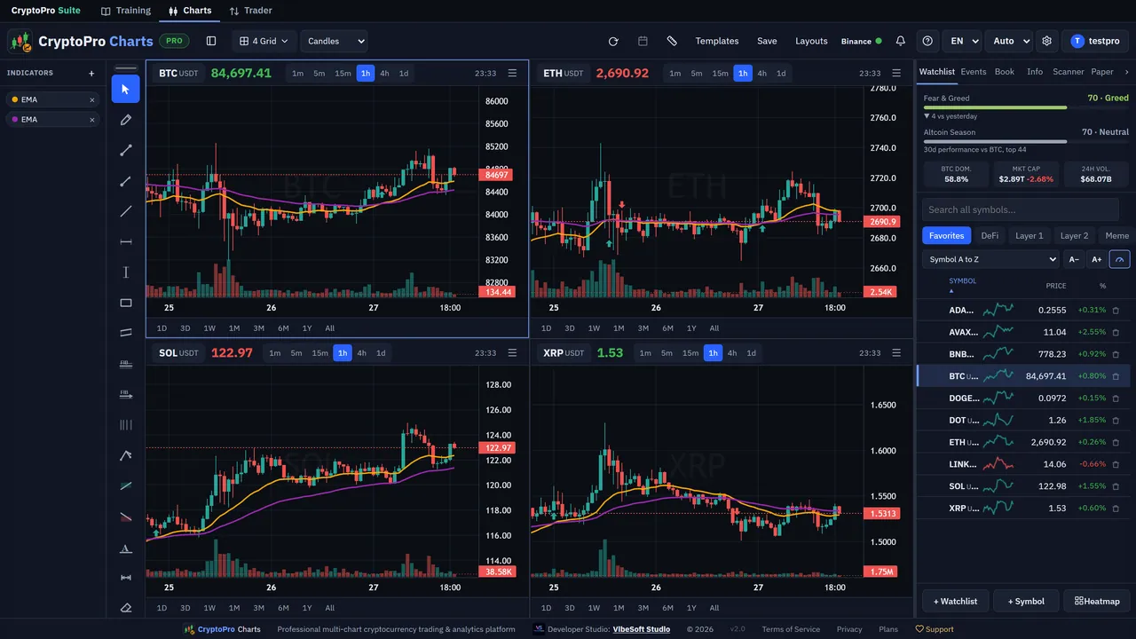Expand more side panel tabs arrow

tap(1127, 72)
